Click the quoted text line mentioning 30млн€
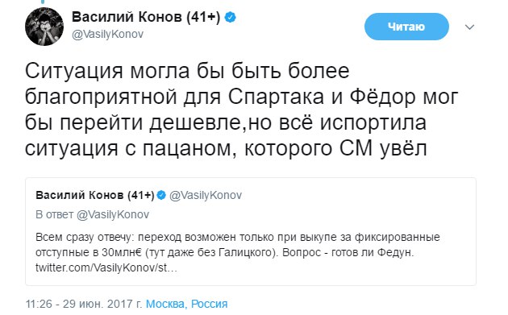The height and width of the screenshot is (315, 508). [x=225, y=252]
